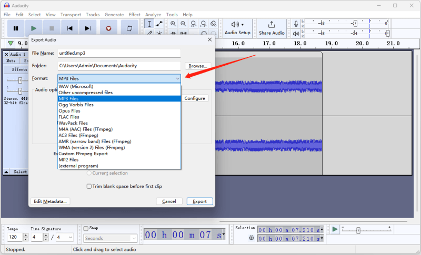The height and width of the screenshot is (255, 421).
Task: Start playback with the Play button
Action: (34, 28)
